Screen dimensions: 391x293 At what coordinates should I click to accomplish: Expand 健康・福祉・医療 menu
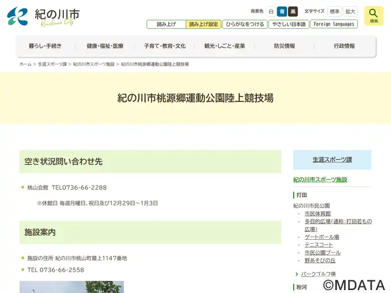tap(105, 46)
